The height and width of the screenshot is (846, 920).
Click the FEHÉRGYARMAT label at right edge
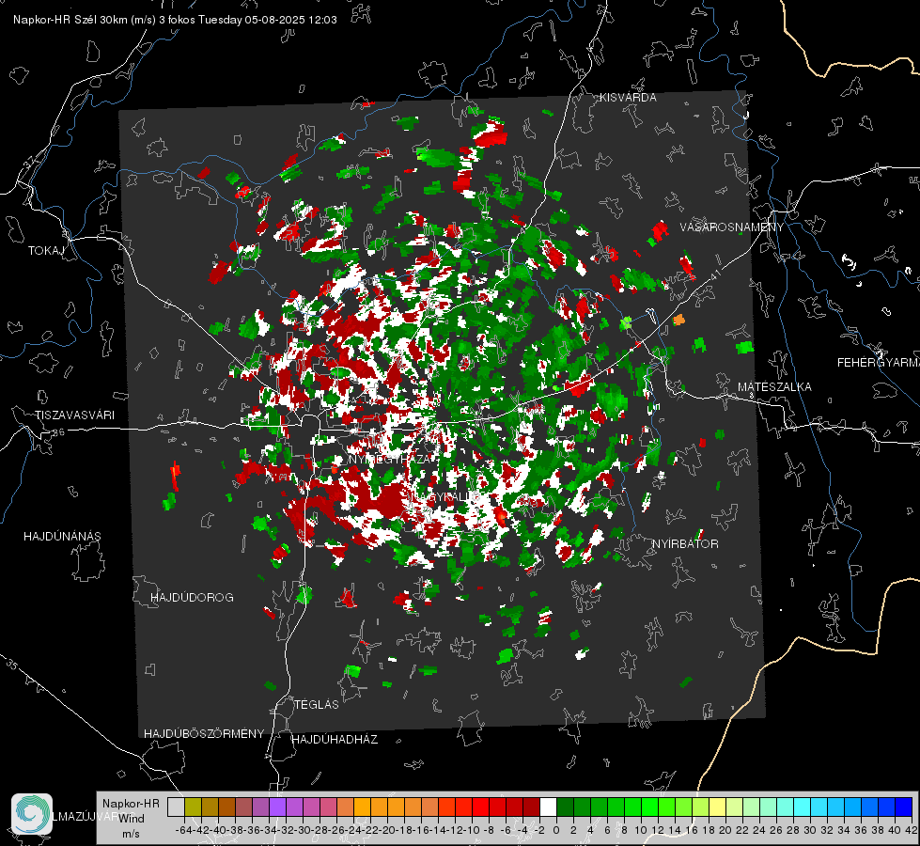click(879, 363)
